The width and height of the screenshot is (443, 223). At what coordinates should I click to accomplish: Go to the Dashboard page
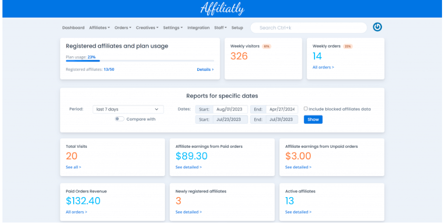pos(73,28)
